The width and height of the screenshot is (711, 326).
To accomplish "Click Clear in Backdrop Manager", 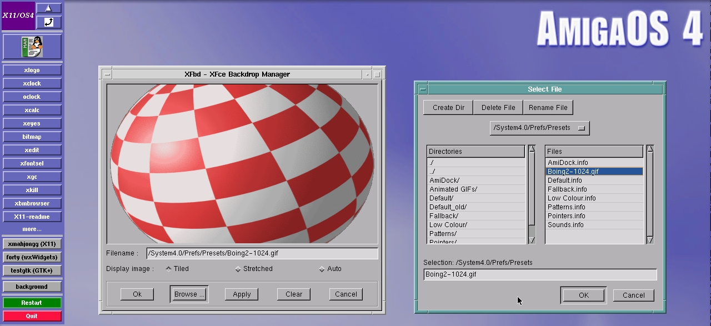I will pos(294,294).
